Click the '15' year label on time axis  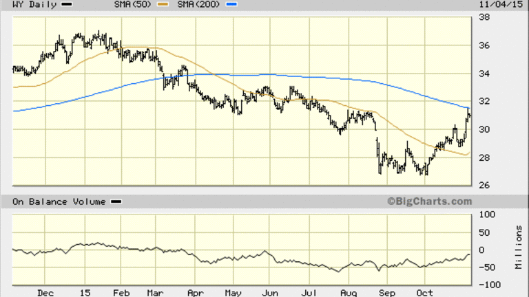pyautogui.click(x=85, y=293)
